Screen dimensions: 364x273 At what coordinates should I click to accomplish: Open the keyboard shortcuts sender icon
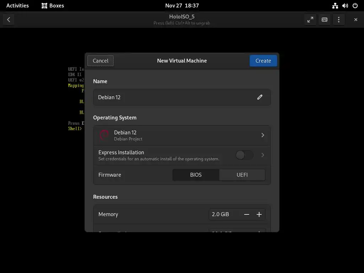325,20
